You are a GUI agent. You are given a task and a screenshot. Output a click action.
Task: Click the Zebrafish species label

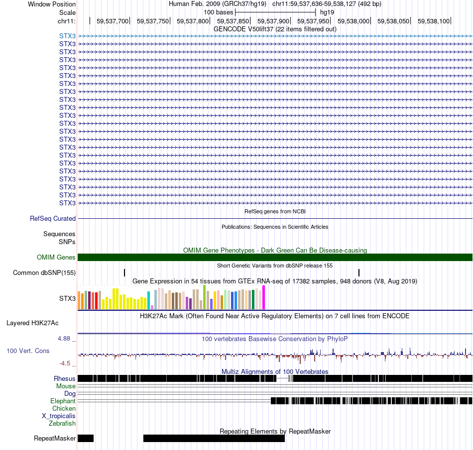tap(62, 424)
